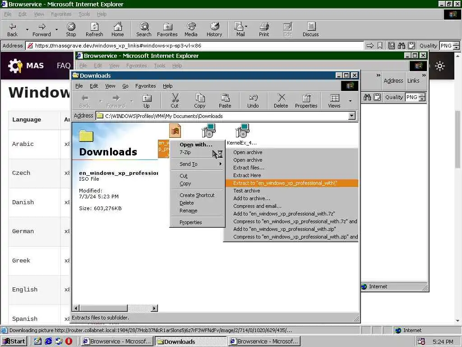The height and width of the screenshot is (347, 462).
Task: Click the FAQ link on MAS page
Action: (x=63, y=66)
